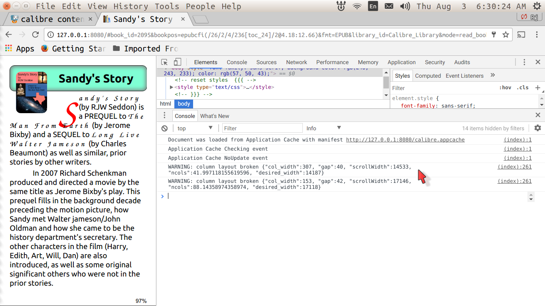545x306 pixels.
Task: Select the html breadcrumb
Action: click(165, 104)
